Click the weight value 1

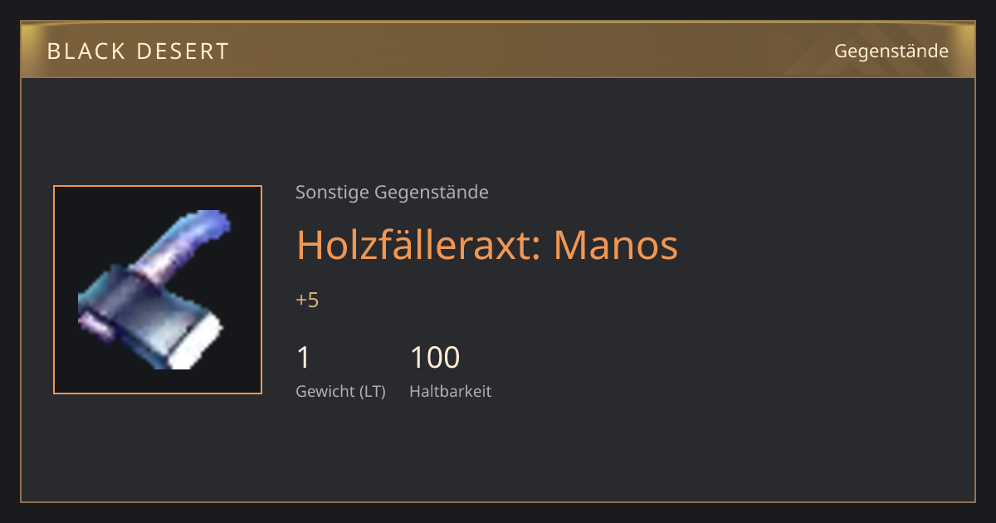(304, 358)
